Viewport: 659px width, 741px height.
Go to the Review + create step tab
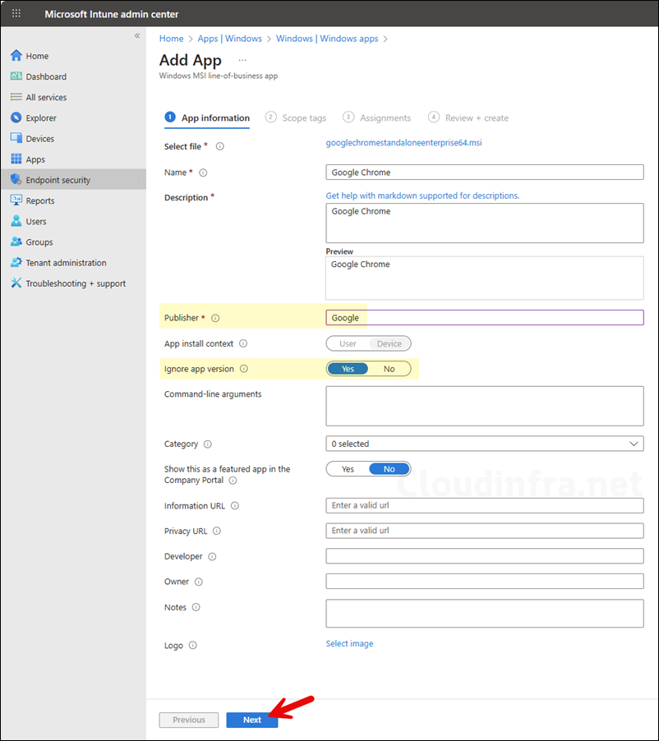pyautogui.click(x=468, y=117)
